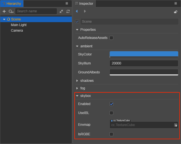Click the Scene name field in the Inspector
181x144 pixels.
[x=129, y=22]
